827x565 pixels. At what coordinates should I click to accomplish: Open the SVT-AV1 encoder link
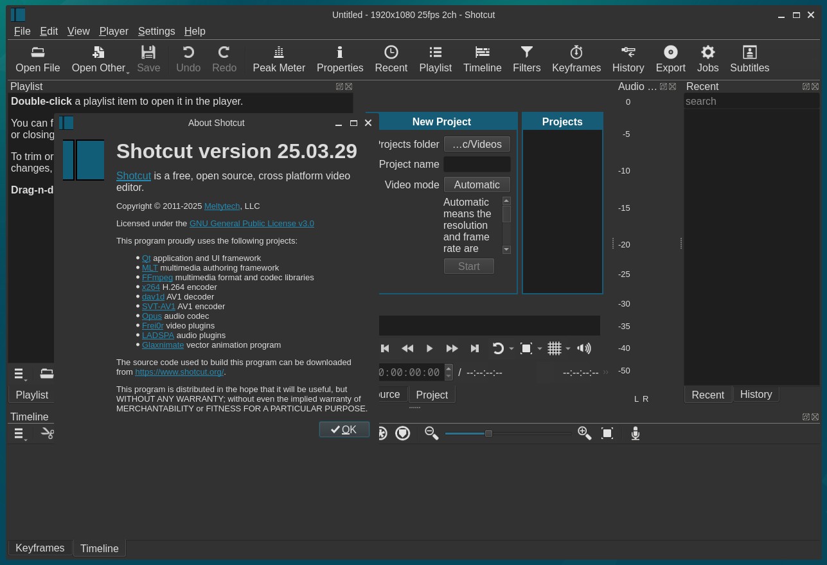[x=158, y=306]
